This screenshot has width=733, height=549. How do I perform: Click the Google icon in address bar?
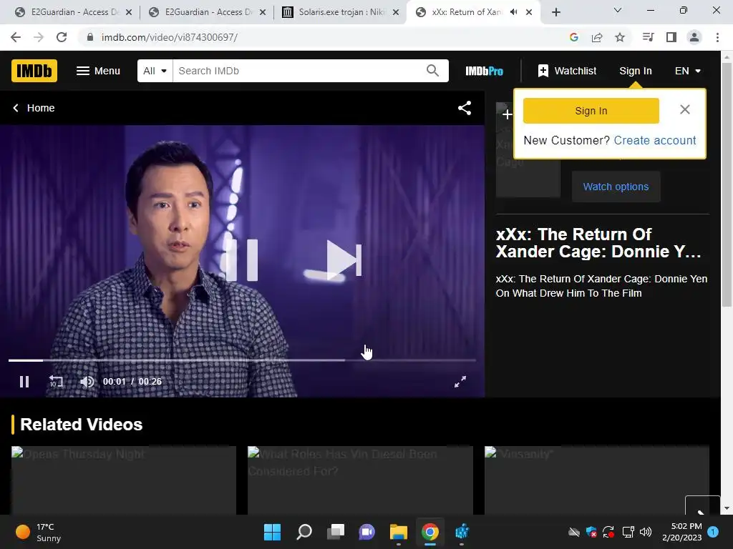[574, 37]
